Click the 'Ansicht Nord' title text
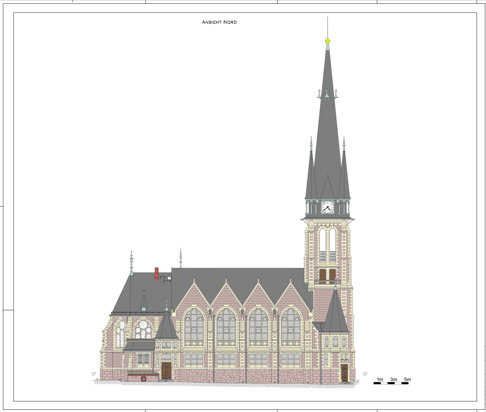Screen dimensions: 486x412 (219, 22)
